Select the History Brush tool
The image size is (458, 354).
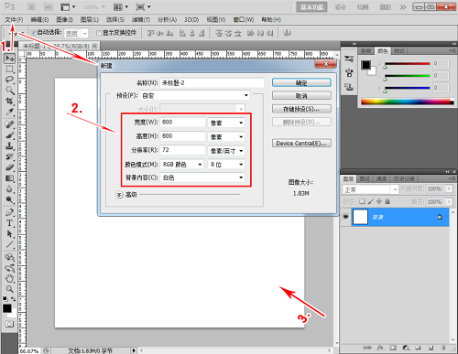(x=9, y=156)
